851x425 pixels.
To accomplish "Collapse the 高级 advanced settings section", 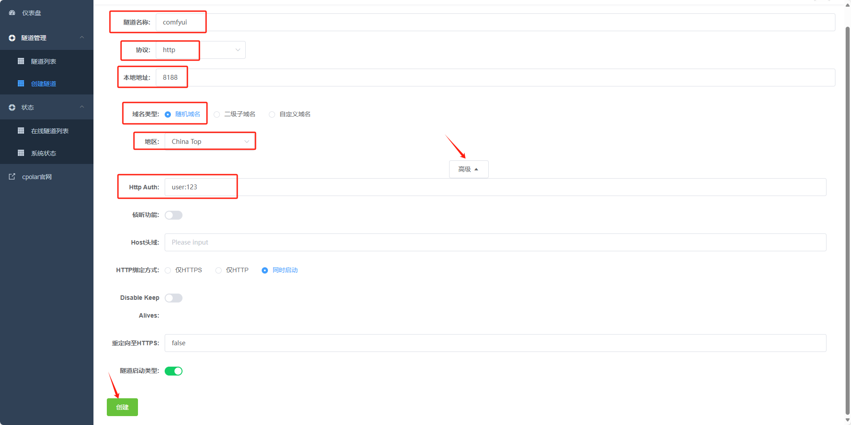I will (468, 169).
